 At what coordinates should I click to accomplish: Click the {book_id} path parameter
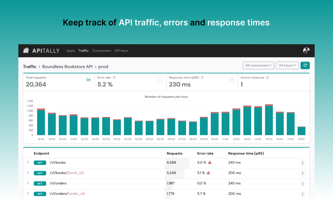(76, 173)
